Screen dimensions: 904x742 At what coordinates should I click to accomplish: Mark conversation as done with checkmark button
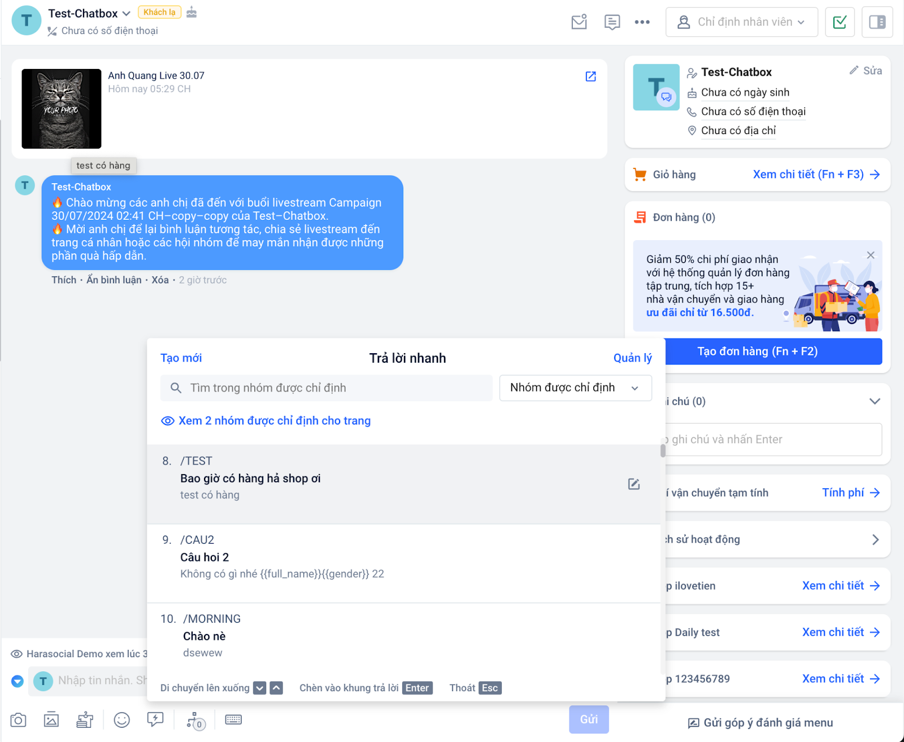840,22
